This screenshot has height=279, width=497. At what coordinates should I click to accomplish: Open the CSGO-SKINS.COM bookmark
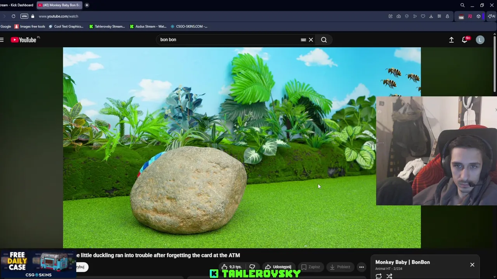(x=189, y=26)
